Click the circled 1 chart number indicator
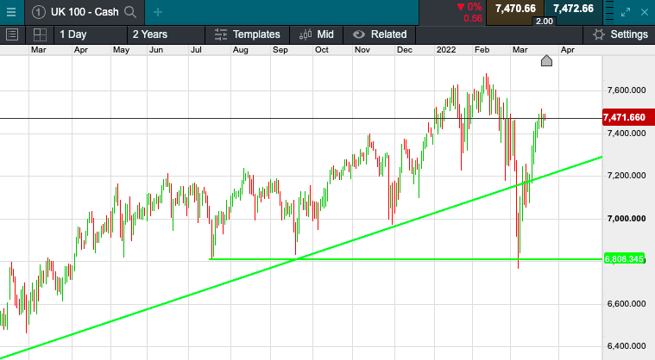This screenshot has width=655, height=360. pos(39,12)
